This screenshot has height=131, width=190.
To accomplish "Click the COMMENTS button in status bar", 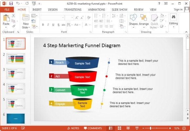I will 93,128.
